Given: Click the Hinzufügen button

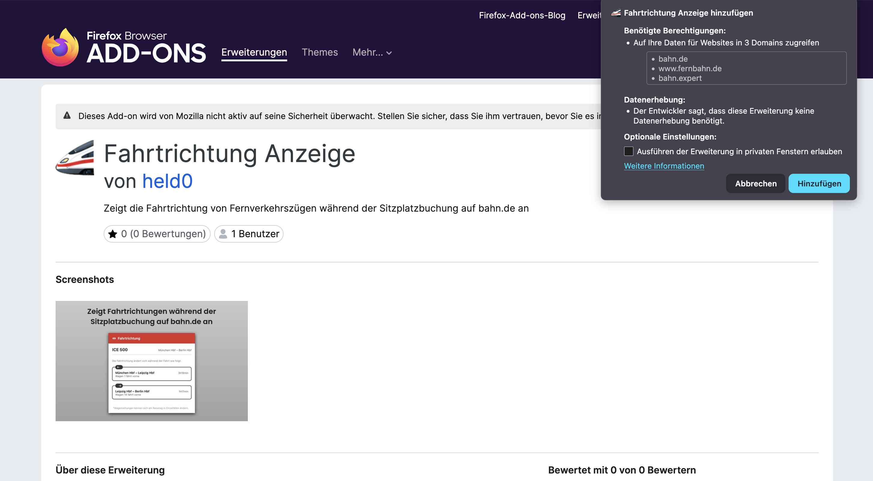Looking at the screenshot, I should click(819, 183).
